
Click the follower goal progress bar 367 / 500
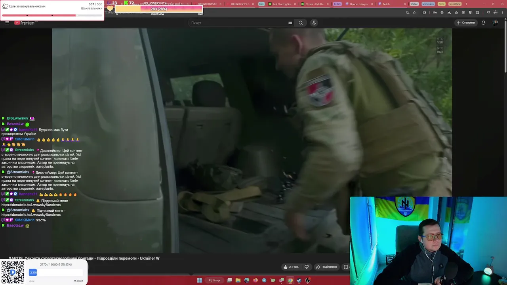(52, 15)
